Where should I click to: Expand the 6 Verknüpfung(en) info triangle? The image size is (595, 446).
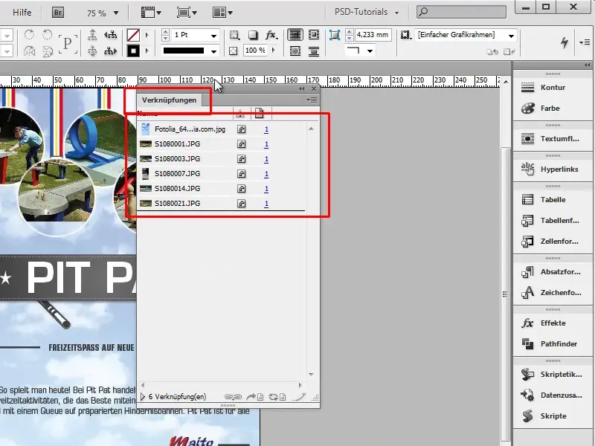(143, 395)
